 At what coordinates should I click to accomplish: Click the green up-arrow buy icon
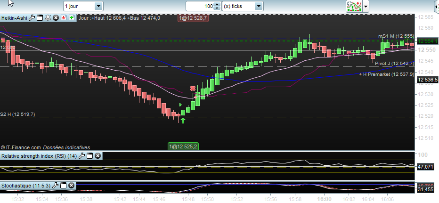[x=72, y=18]
